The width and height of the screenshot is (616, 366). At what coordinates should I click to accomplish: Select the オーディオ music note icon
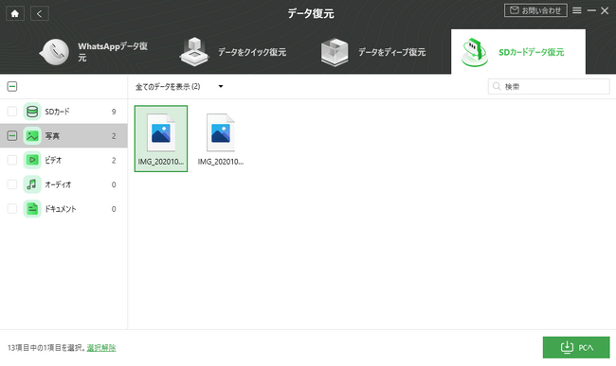(x=32, y=184)
